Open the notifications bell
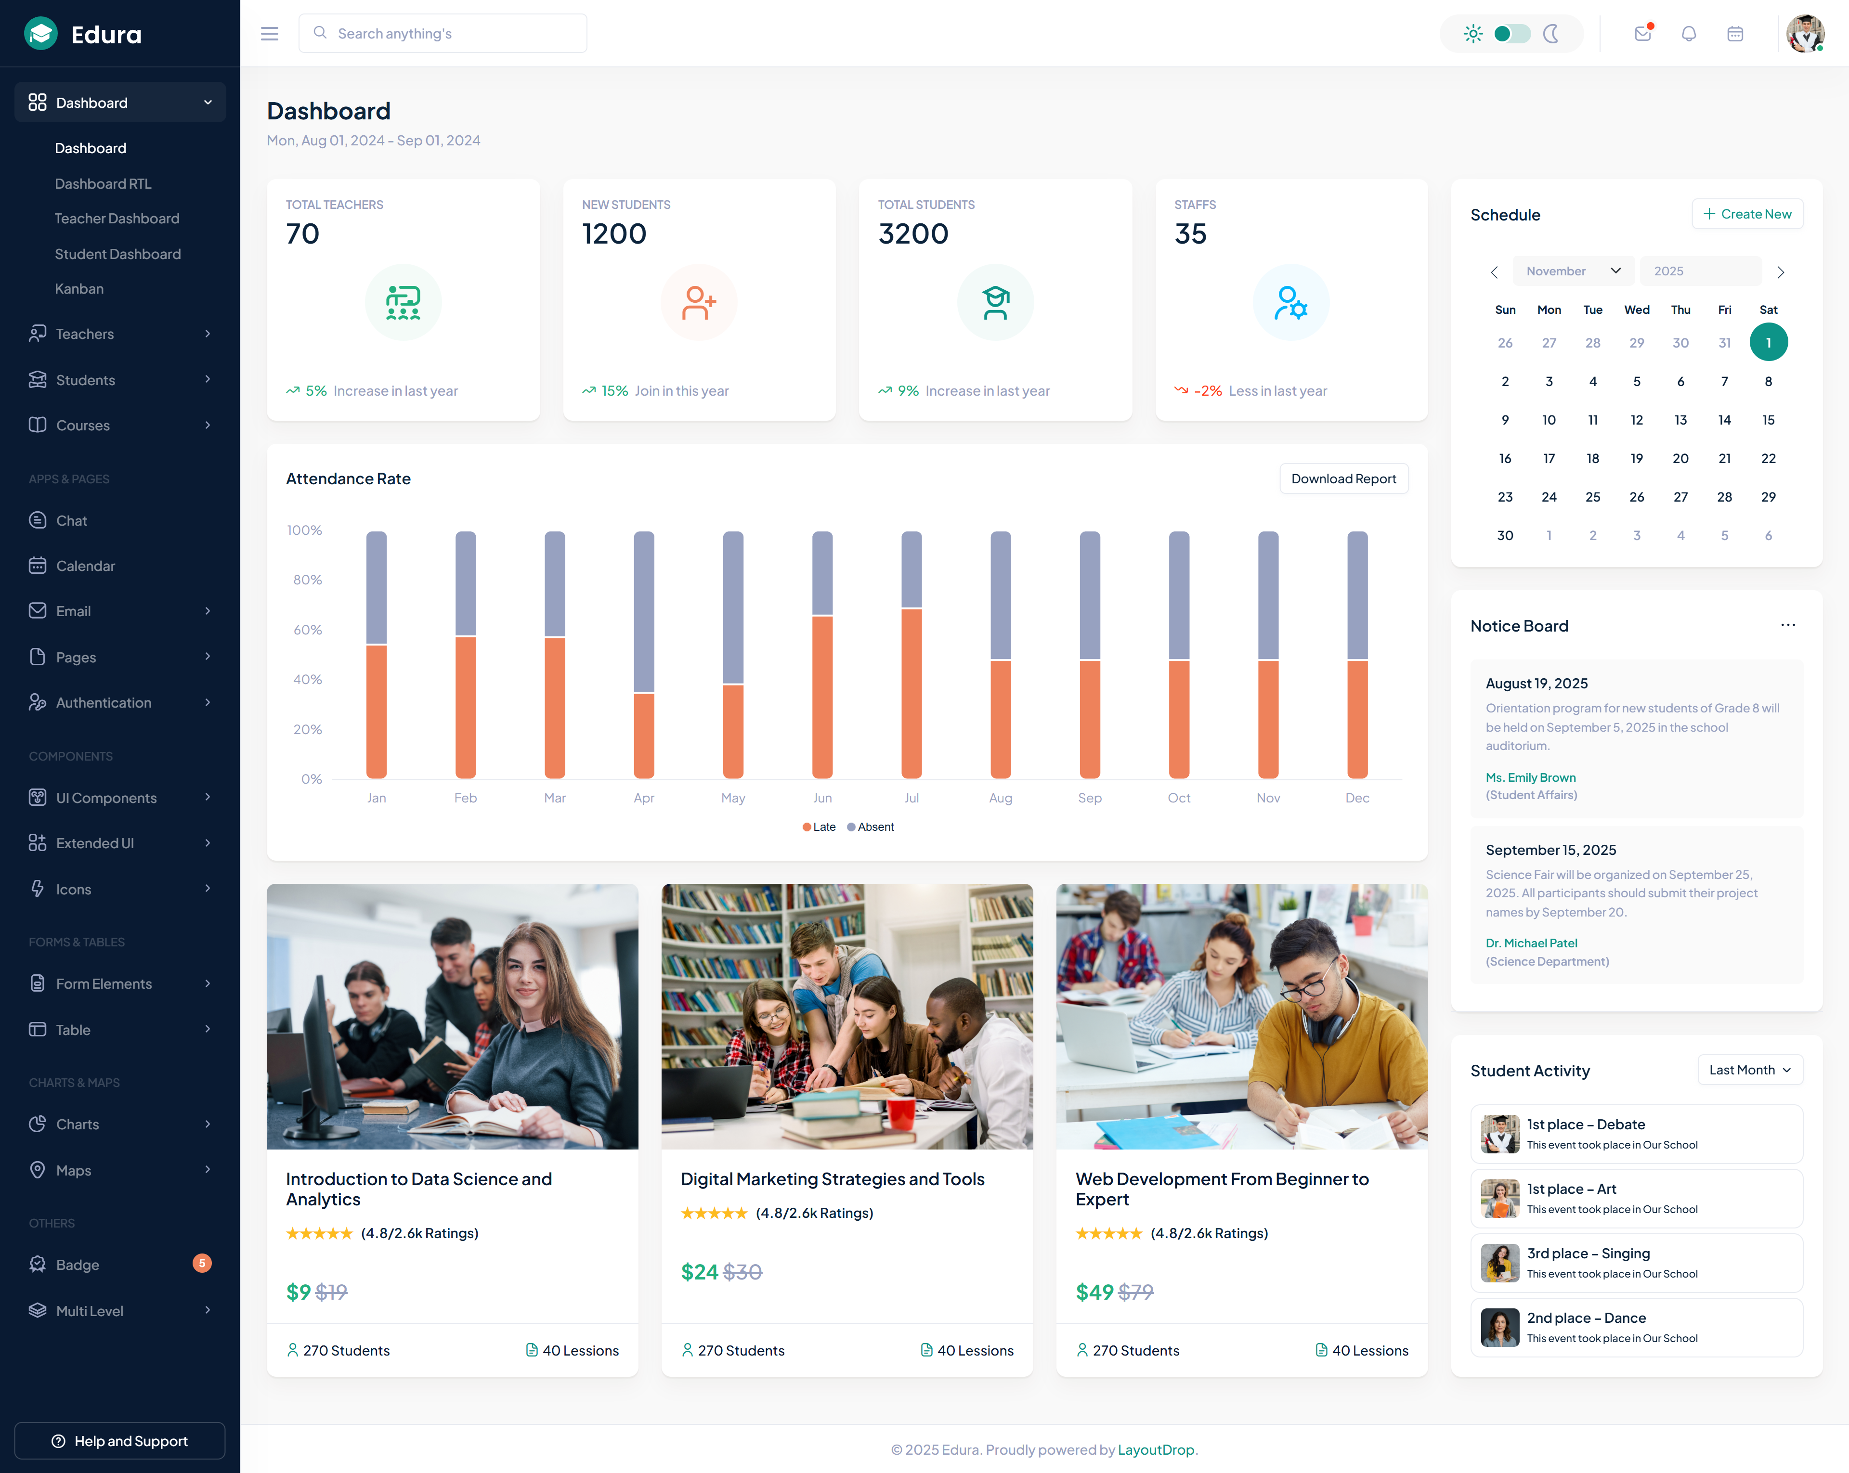This screenshot has width=1849, height=1473. point(1689,33)
